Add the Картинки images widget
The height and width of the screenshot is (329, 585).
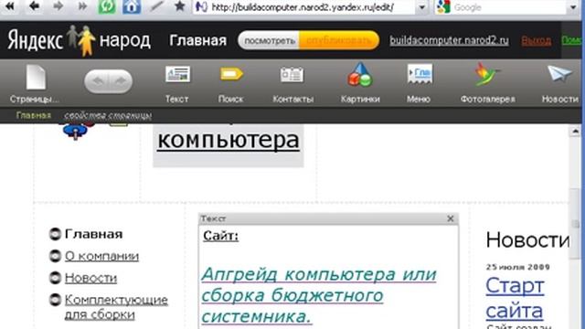pos(360,83)
